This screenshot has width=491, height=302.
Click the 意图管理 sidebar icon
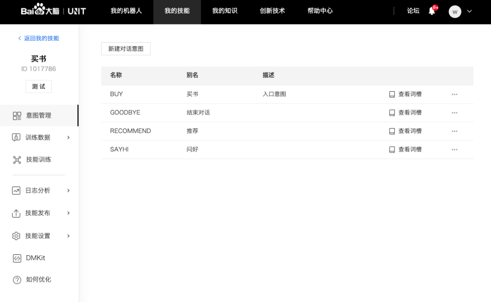[x=17, y=116]
